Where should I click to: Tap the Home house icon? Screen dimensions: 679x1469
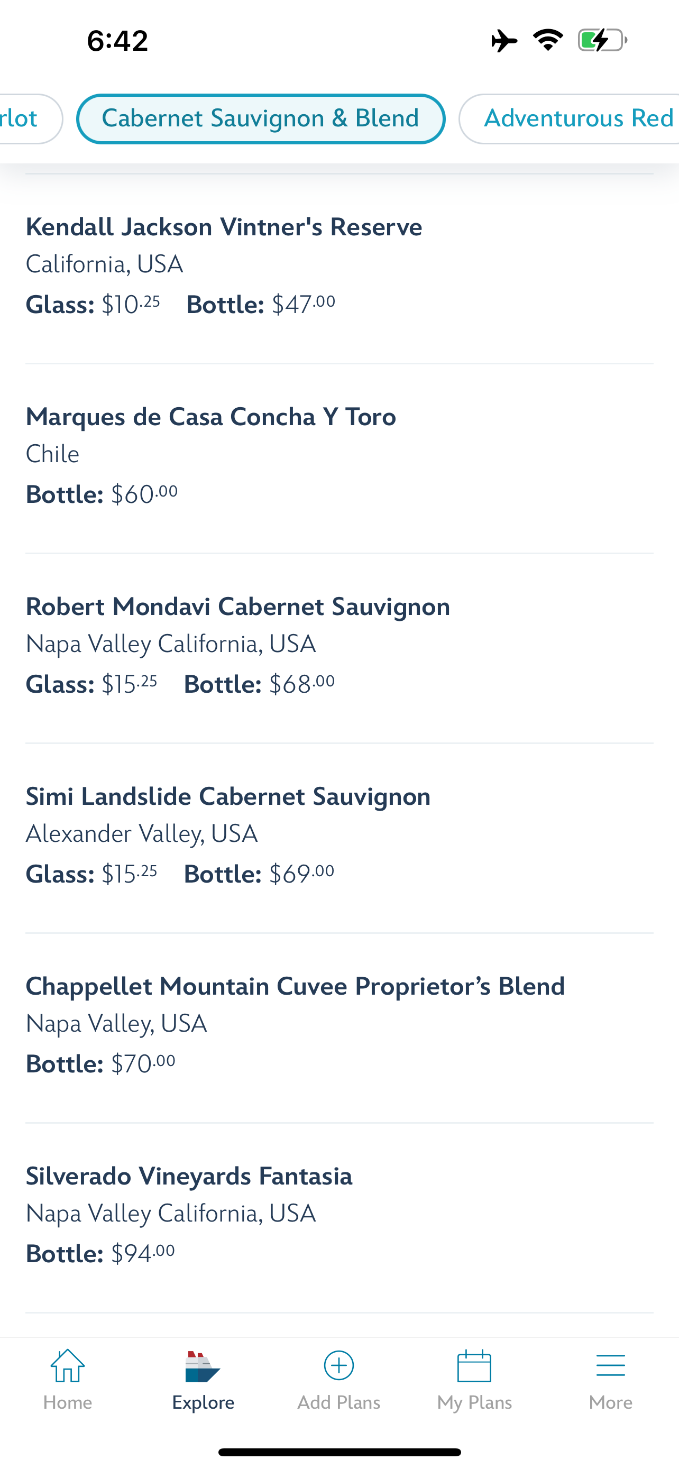(x=67, y=1366)
